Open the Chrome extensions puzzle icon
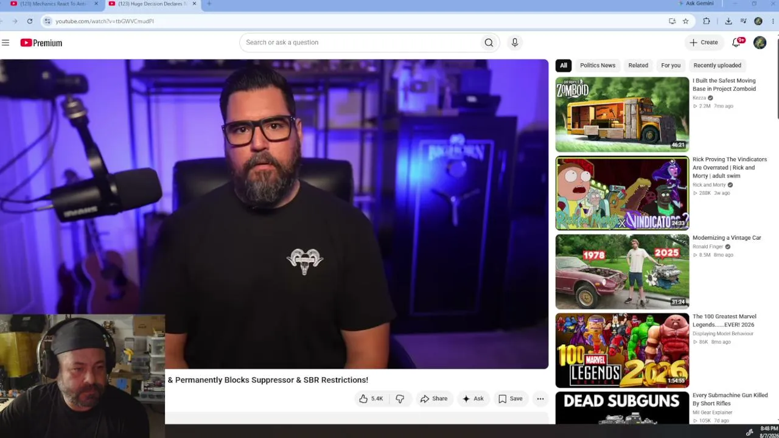The width and height of the screenshot is (779, 438). coord(707,21)
